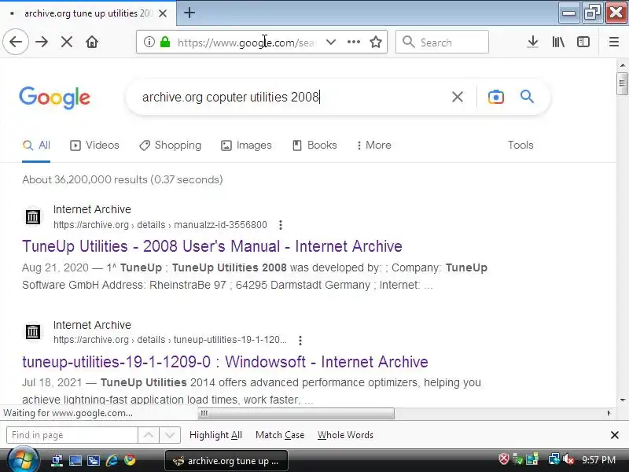The height and width of the screenshot is (472, 629).
Task: Search by image with camera icon
Action: [496, 97]
